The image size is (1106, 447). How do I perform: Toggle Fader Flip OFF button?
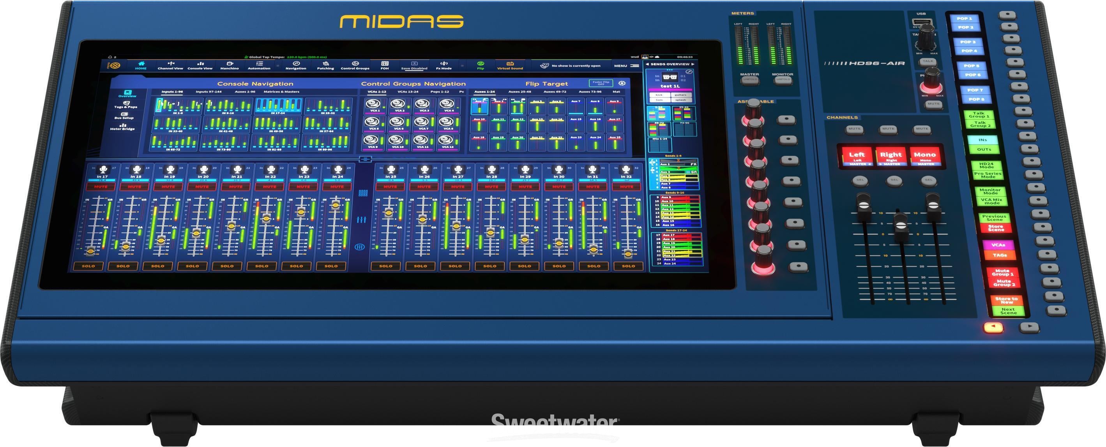[x=601, y=84]
